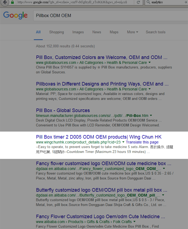Expand the arrow after www.alibaba.com Folk Crafts
The image size is (188, 229).
pyautogui.click(x=134, y=221)
